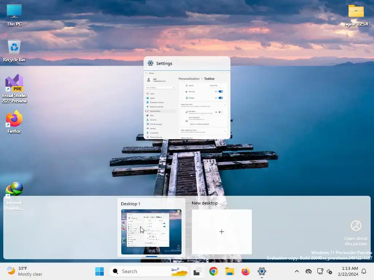Switch to Desktop 1 thumbnail
Viewport: 374px width, 280px height.
(x=151, y=232)
